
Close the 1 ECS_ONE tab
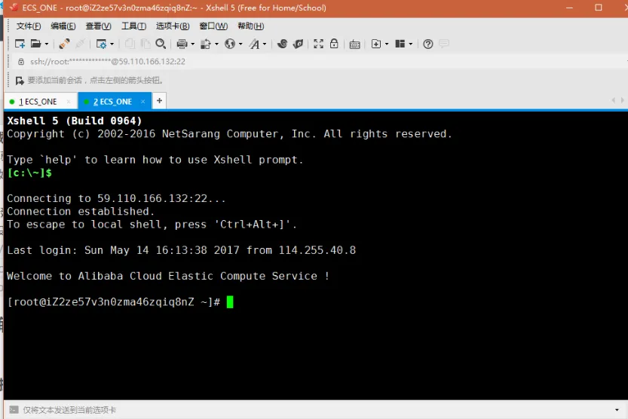[69, 102]
